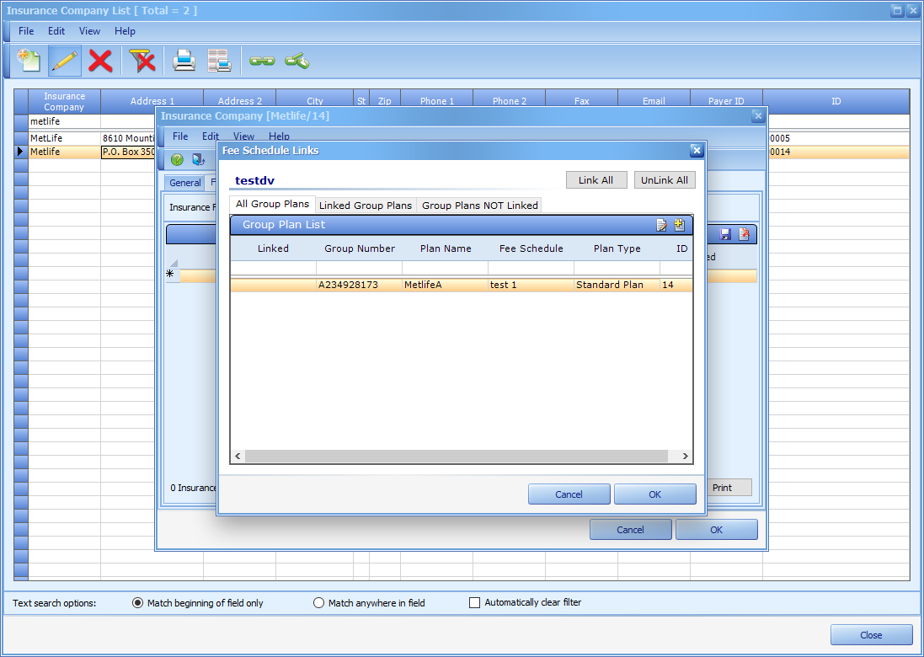Click Linked column header in Group Plan List
Viewport: 924px width, 657px height.
[273, 248]
